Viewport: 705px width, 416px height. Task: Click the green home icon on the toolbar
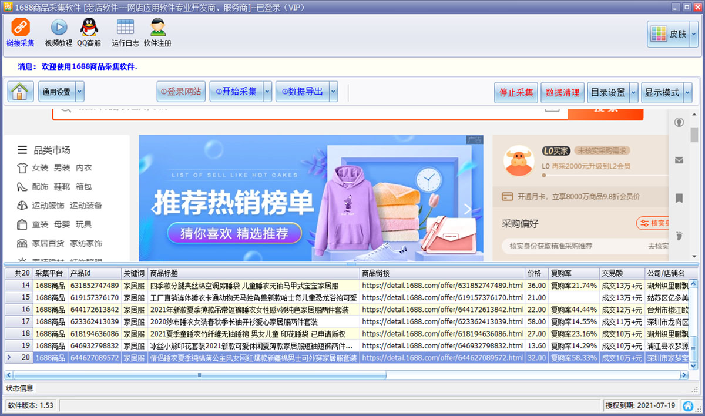20,92
